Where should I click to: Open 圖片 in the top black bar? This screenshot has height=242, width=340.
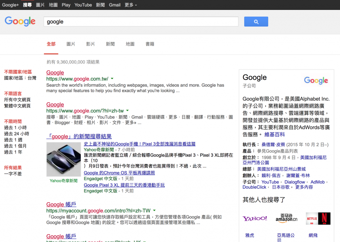click(40, 5)
